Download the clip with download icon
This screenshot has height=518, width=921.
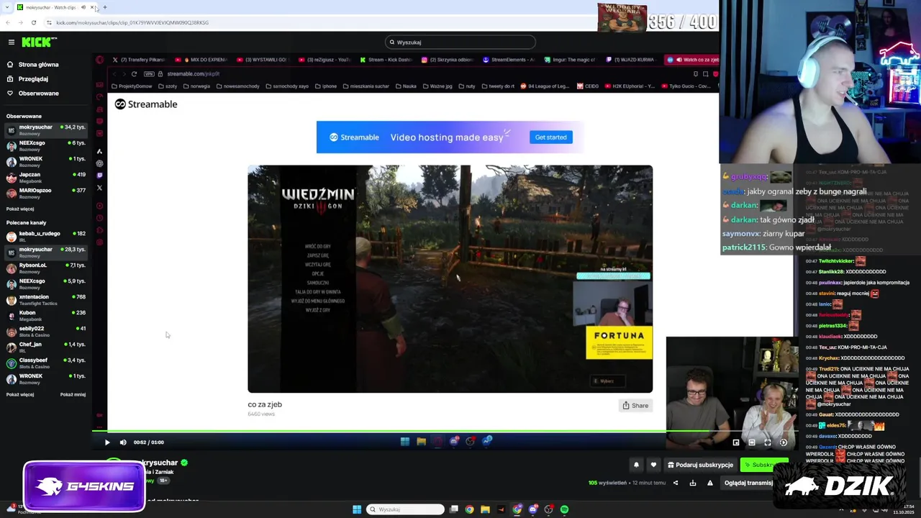click(x=693, y=483)
